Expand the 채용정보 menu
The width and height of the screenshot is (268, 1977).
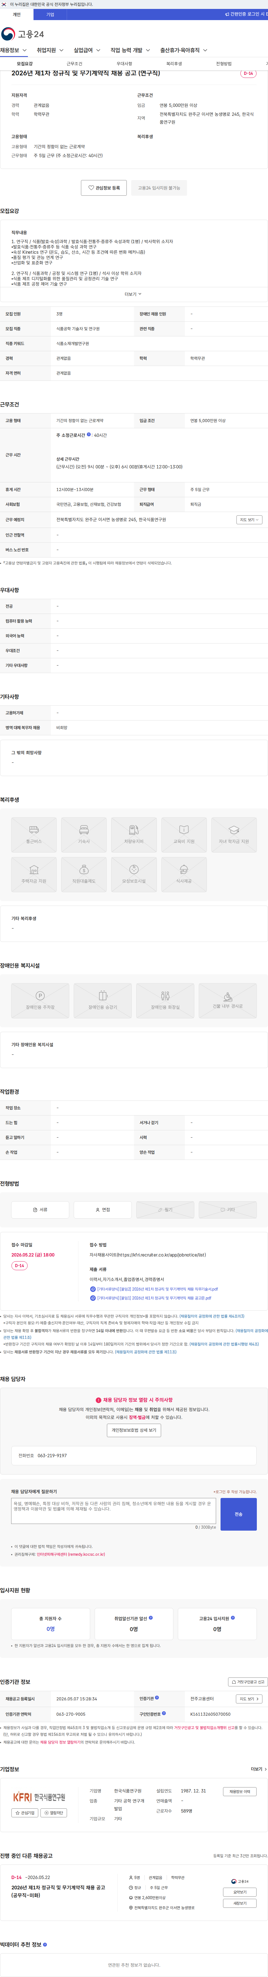(x=14, y=51)
